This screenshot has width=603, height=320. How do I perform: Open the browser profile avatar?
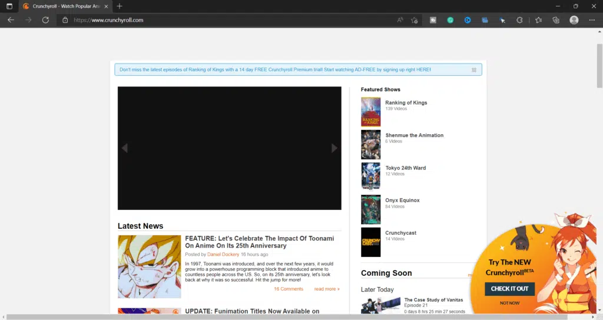pyautogui.click(x=574, y=20)
